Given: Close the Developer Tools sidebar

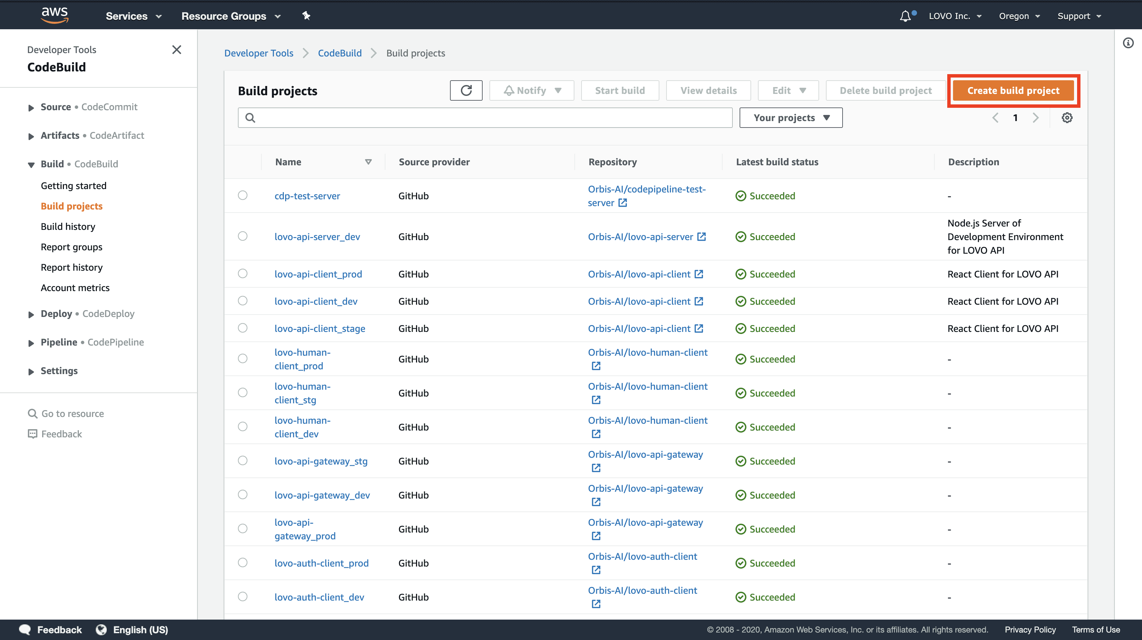Looking at the screenshot, I should [x=176, y=50].
